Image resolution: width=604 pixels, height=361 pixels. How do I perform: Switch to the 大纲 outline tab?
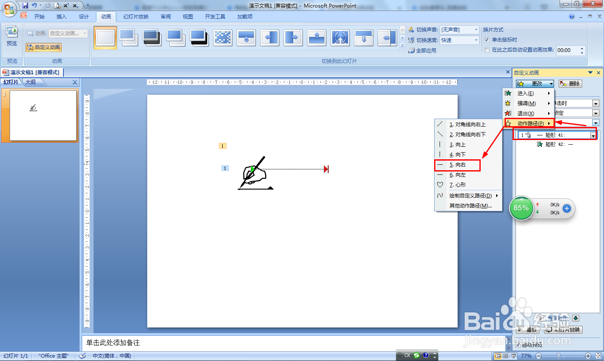point(31,82)
